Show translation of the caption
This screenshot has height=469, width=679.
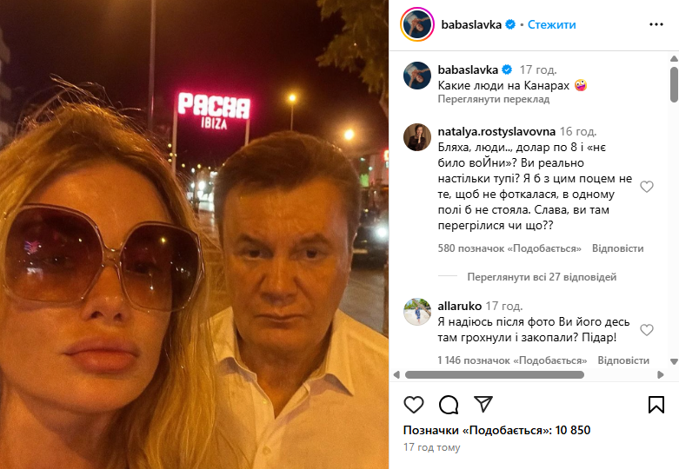(x=494, y=99)
